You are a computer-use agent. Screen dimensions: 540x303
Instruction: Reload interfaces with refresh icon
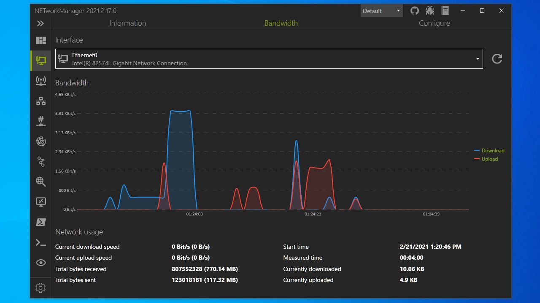pyautogui.click(x=497, y=59)
